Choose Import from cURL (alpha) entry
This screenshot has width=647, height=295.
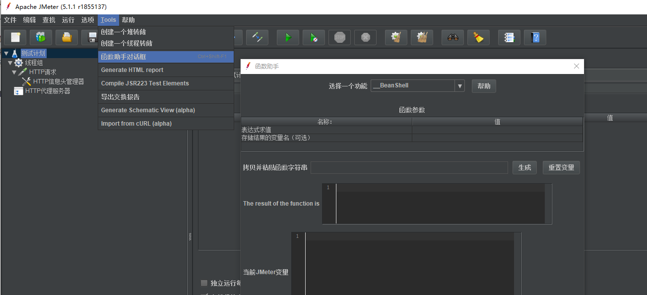point(166,124)
